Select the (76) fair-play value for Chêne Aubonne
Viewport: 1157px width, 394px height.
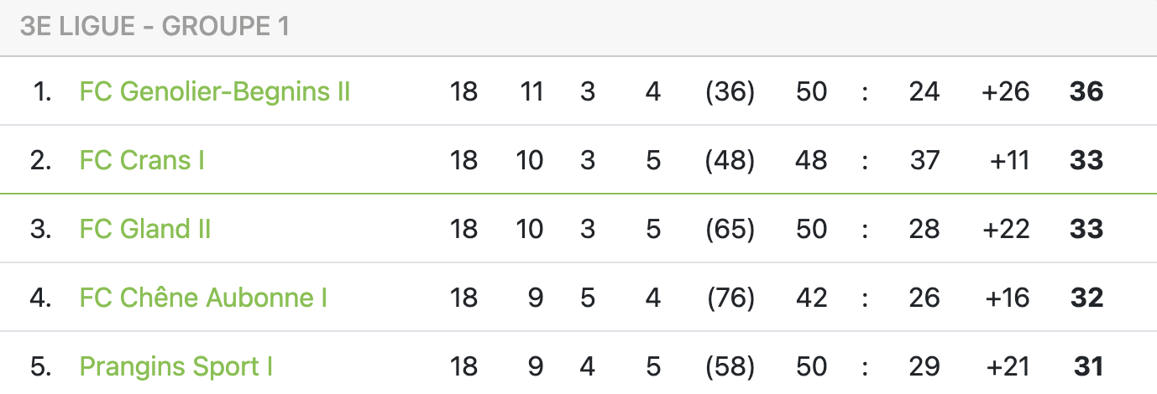point(730,298)
